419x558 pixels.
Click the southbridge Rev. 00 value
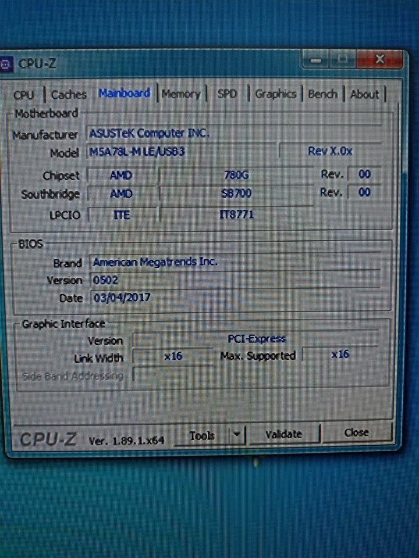[x=364, y=192]
